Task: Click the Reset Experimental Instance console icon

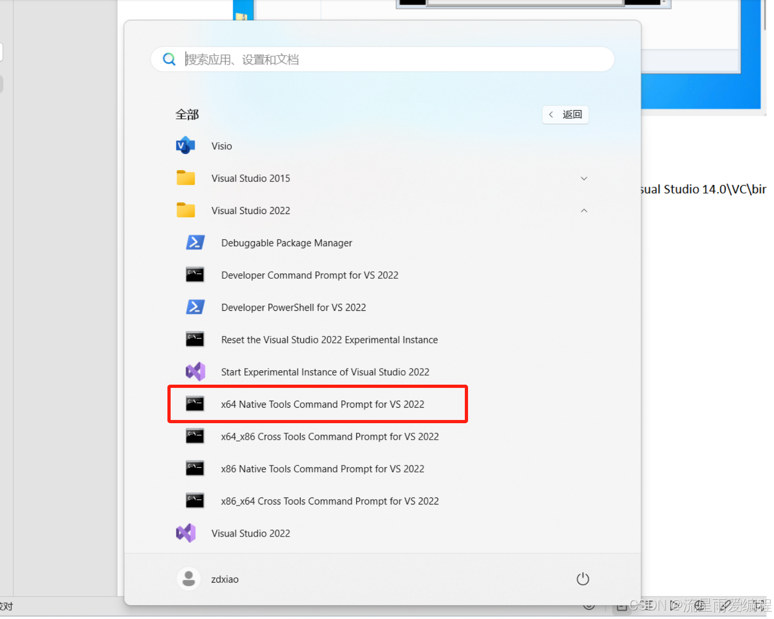Action: click(x=195, y=339)
